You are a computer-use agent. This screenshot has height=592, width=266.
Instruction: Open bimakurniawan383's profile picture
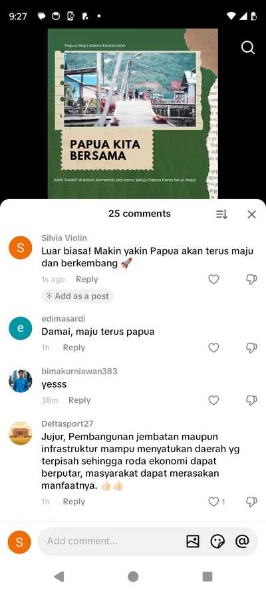(x=21, y=381)
